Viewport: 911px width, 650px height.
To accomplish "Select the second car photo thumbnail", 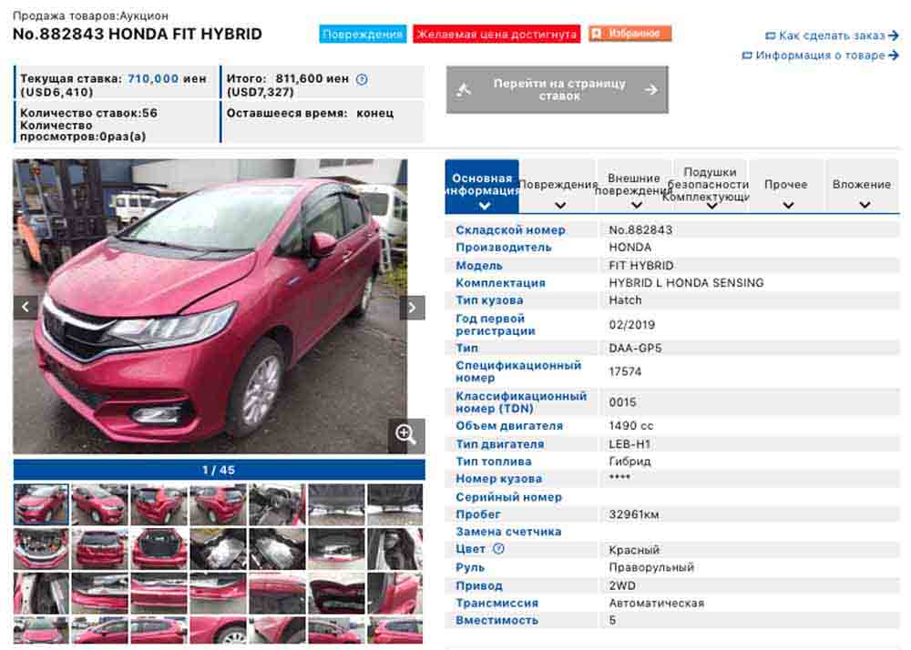I will 100,504.
